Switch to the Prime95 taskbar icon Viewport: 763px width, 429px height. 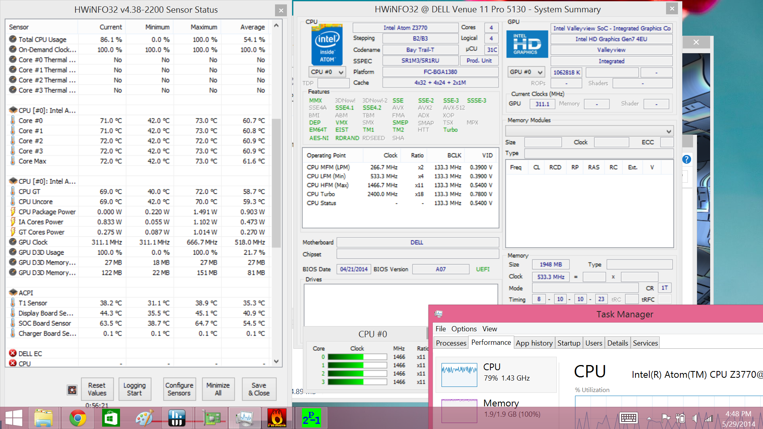[x=311, y=418]
